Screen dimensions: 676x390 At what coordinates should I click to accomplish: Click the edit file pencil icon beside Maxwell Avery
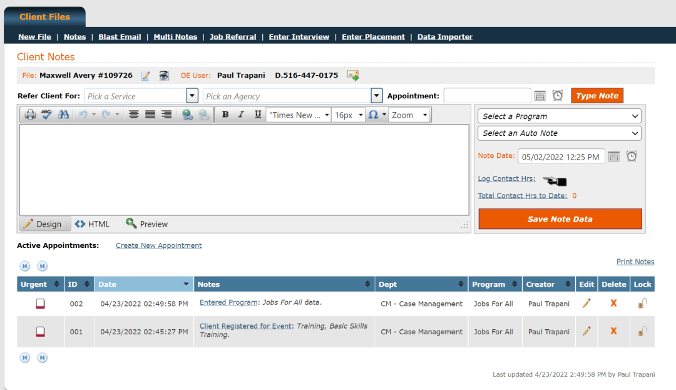coord(146,76)
